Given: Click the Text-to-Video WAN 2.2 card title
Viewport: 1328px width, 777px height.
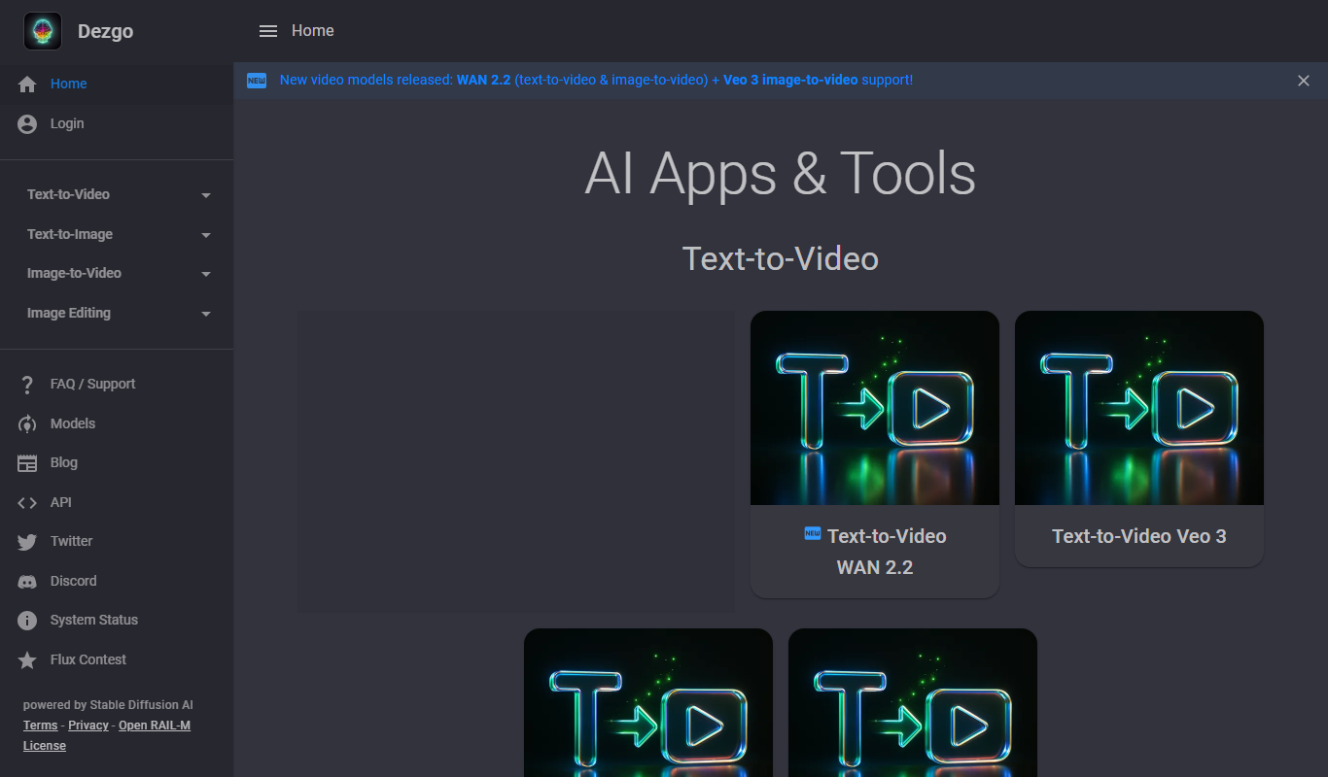Looking at the screenshot, I should click(875, 552).
